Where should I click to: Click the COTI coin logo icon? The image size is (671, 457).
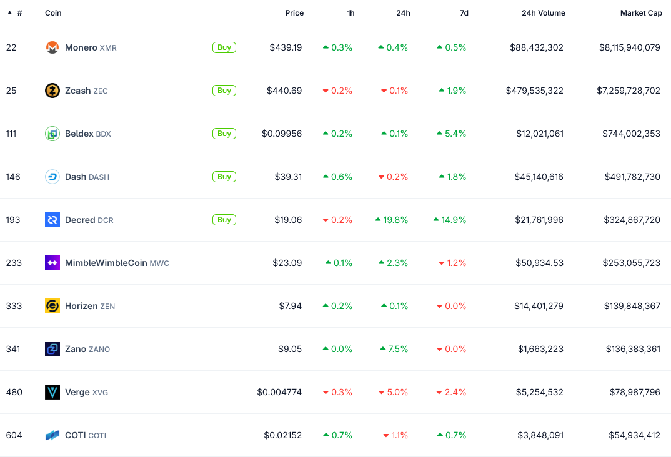click(52, 435)
